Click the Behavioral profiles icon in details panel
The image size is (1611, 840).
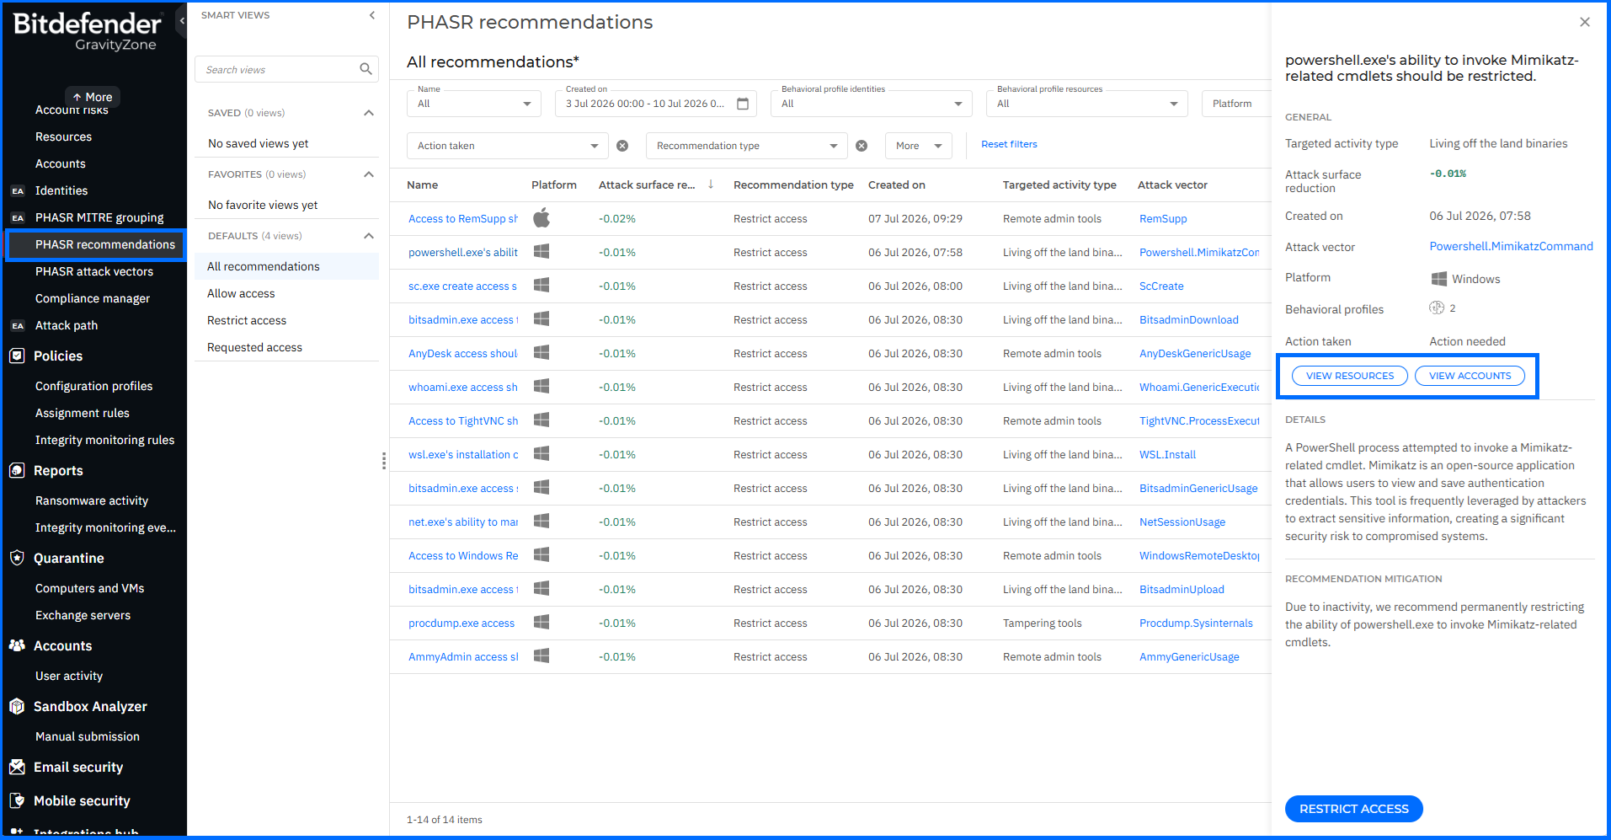[x=1437, y=308]
